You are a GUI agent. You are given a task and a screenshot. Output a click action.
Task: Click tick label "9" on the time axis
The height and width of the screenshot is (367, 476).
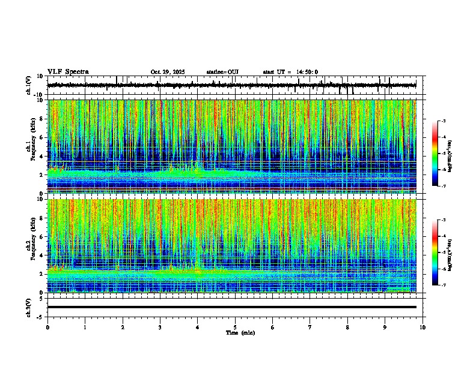(x=385, y=327)
